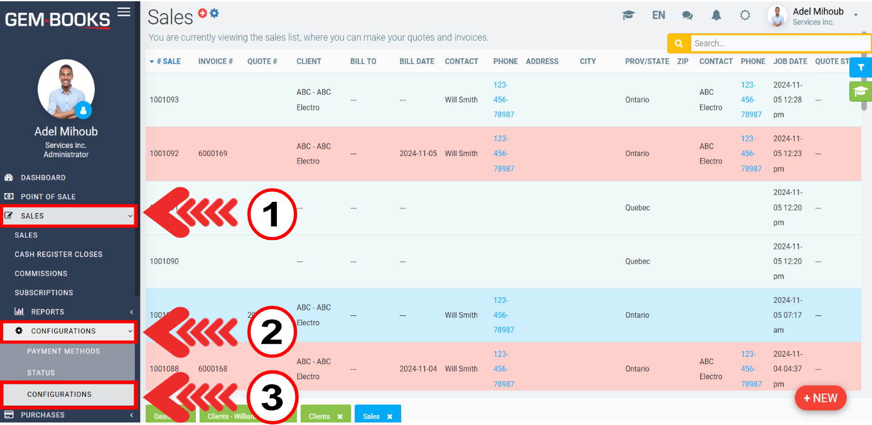Screen dimensions: 872x425
Task: Click the graduation cap icon in top bar
Action: coord(628,16)
